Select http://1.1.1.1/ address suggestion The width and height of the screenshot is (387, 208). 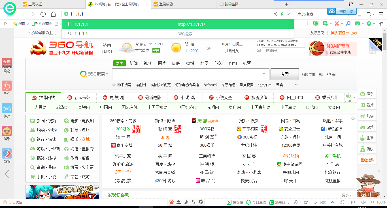pos(178,24)
